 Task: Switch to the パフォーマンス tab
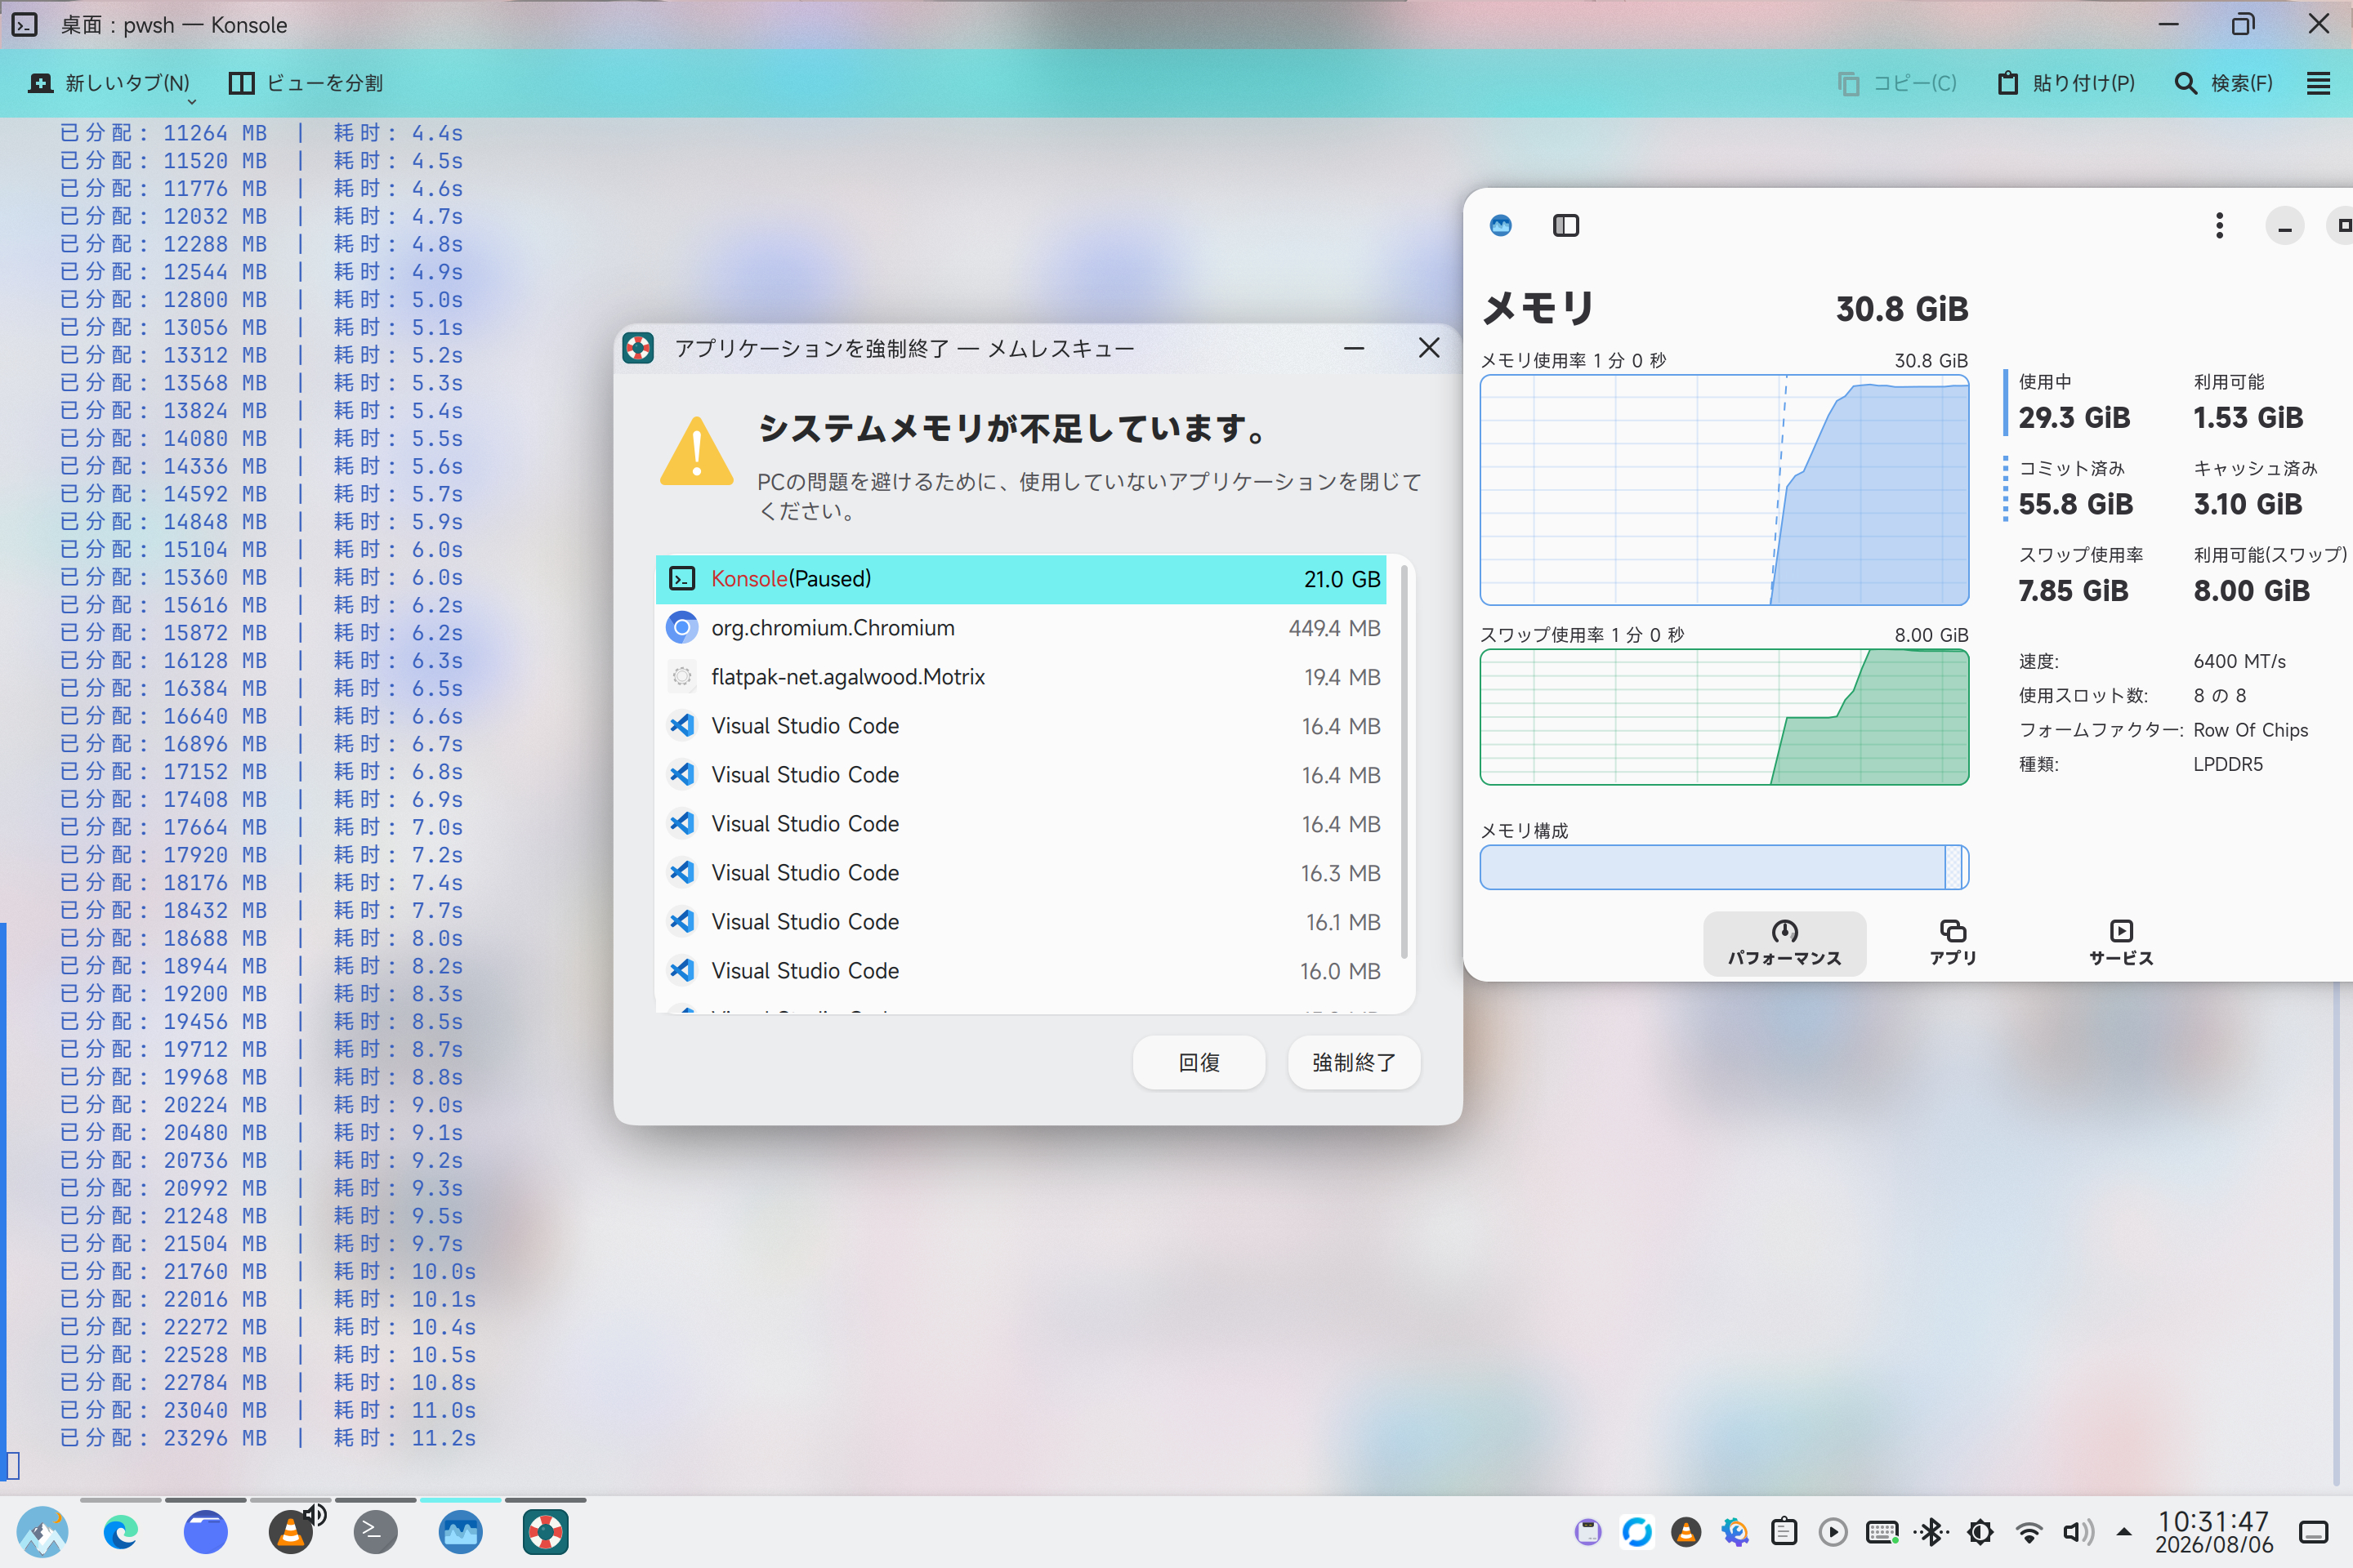tap(1784, 943)
